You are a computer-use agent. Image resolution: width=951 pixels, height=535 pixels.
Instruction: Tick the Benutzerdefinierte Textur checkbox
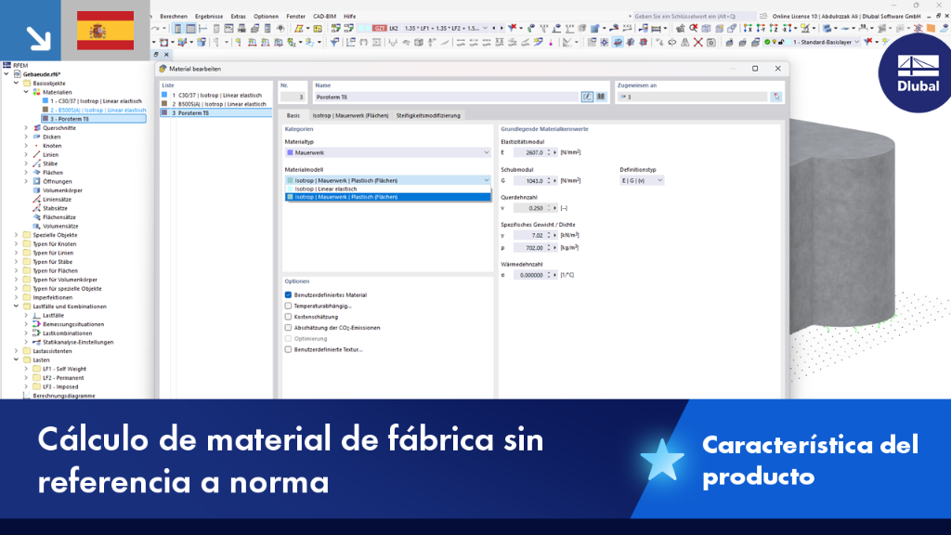tap(288, 349)
